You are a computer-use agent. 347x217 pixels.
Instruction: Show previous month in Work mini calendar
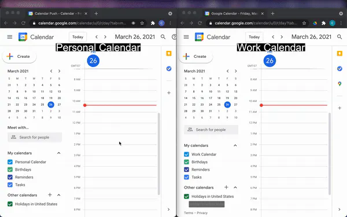(x=227, y=71)
